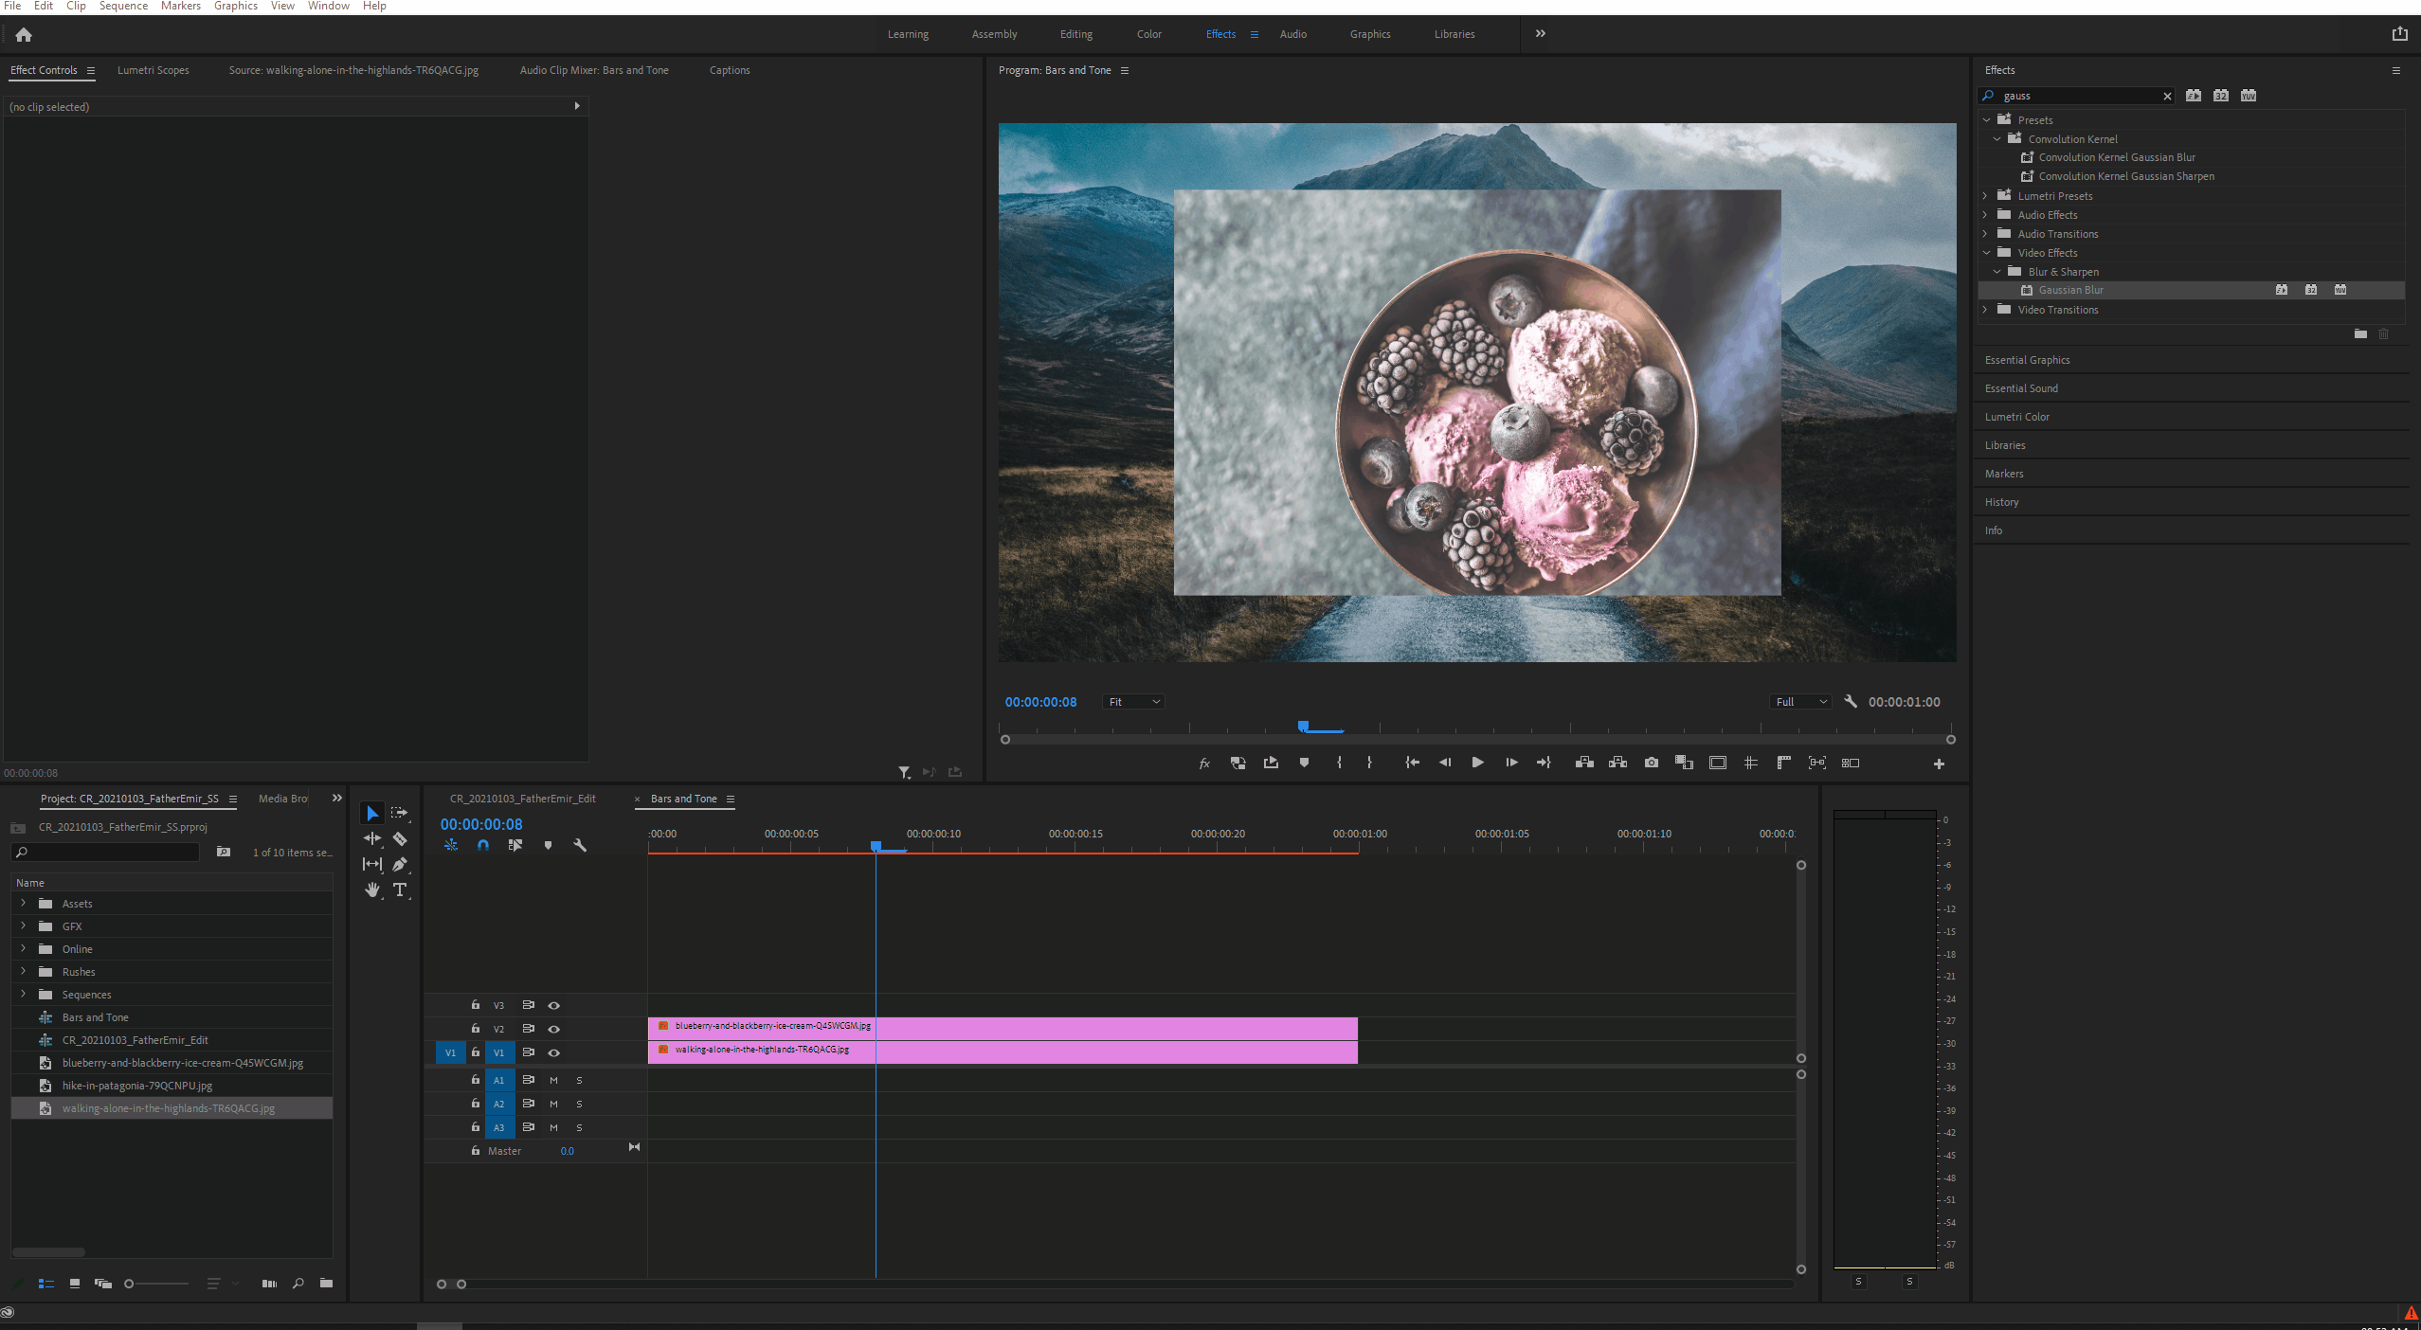Expand the Lumetri Presets folder

pos(1985,196)
